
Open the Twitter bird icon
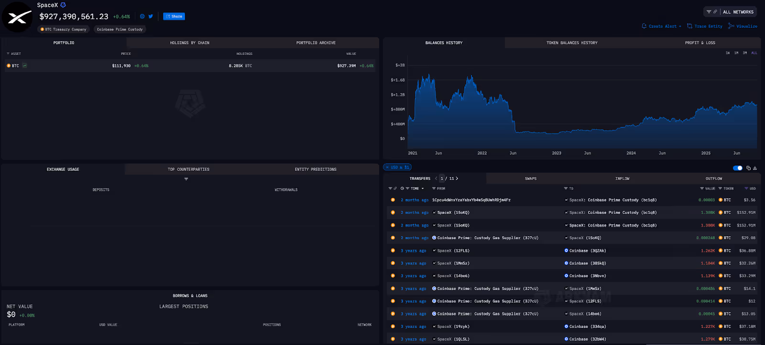pyautogui.click(x=151, y=16)
